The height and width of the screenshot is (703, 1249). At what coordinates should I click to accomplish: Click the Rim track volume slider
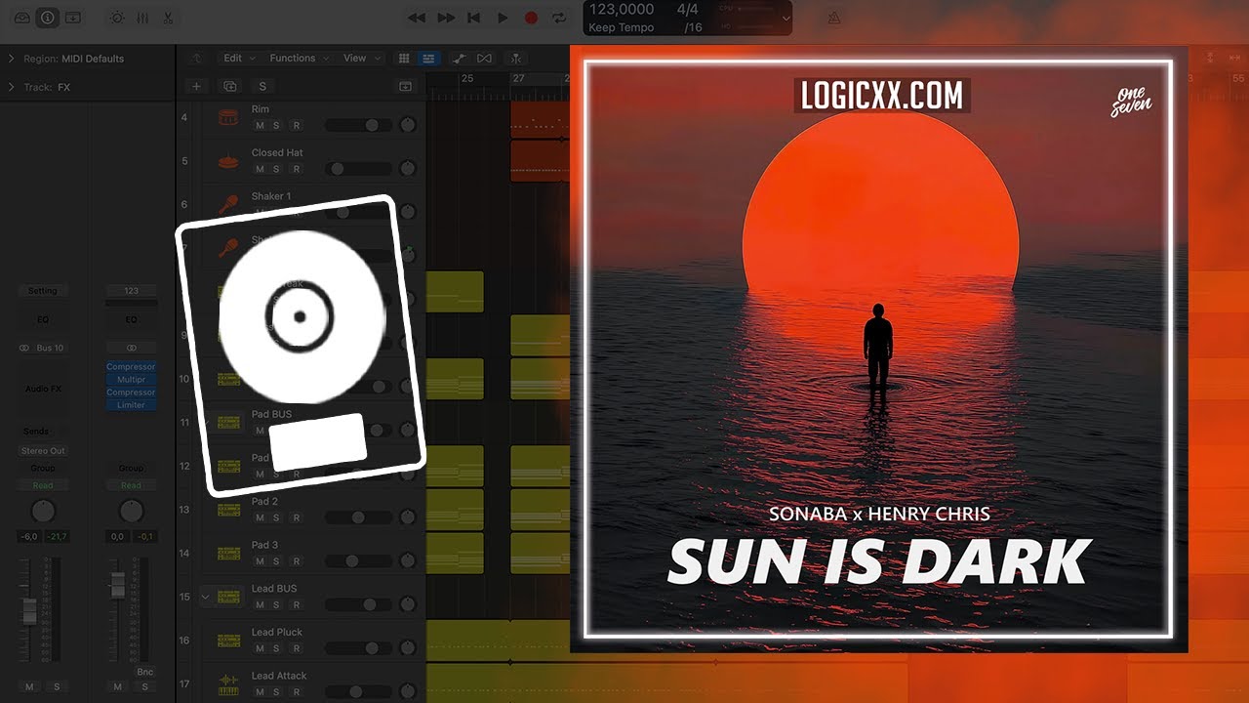358,126
